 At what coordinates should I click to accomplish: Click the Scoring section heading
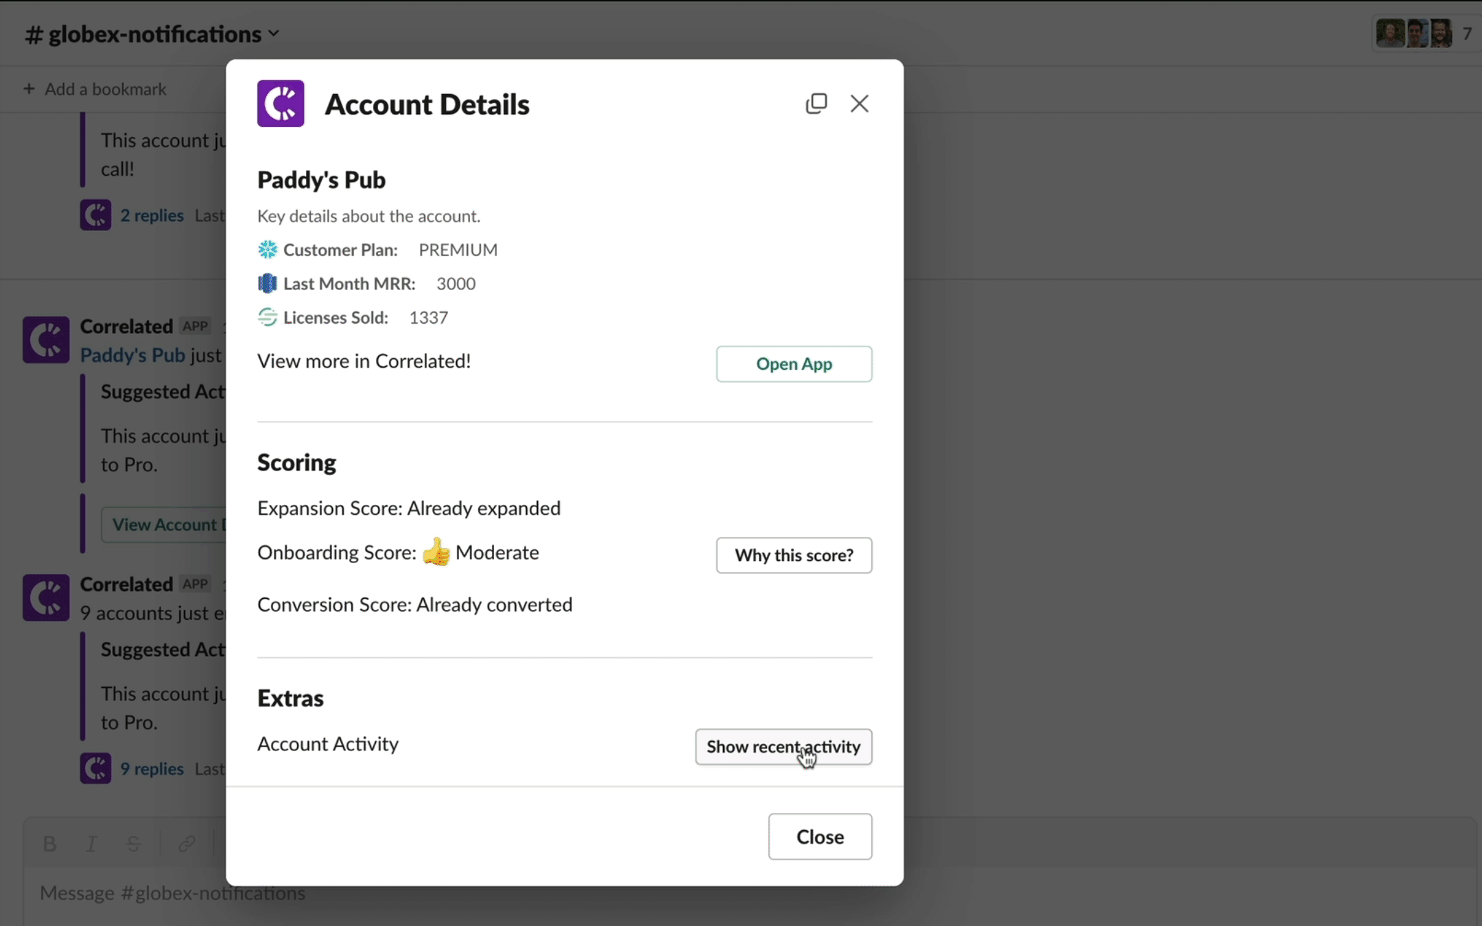click(296, 463)
